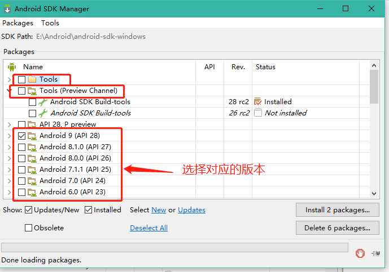Click the Done loading packages status text
Viewport: 389px width, 272px height.
point(41,260)
